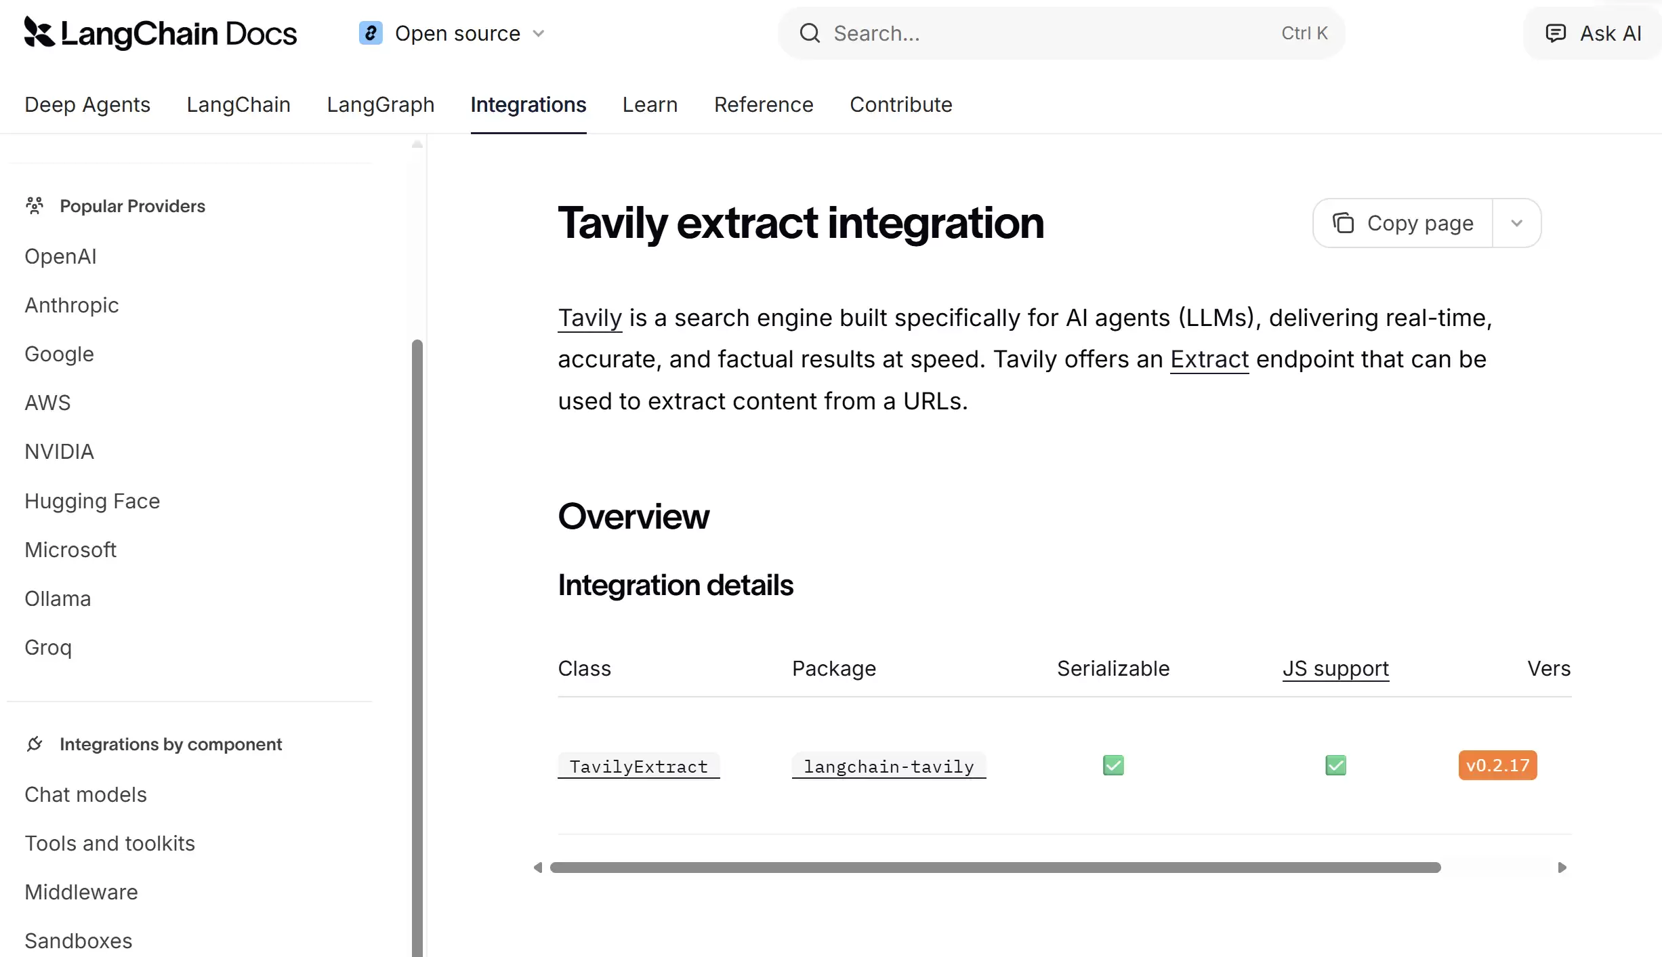
Task: Click the LangChain Docs logo
Action: point(161,33)
